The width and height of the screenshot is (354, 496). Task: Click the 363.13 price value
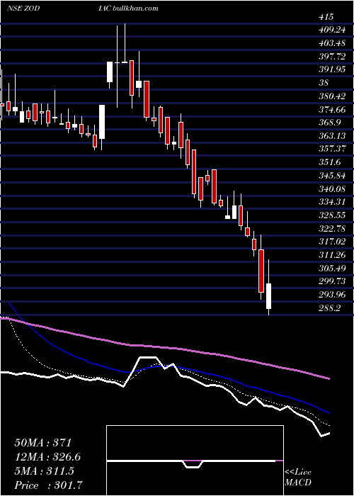coord(331,136)
